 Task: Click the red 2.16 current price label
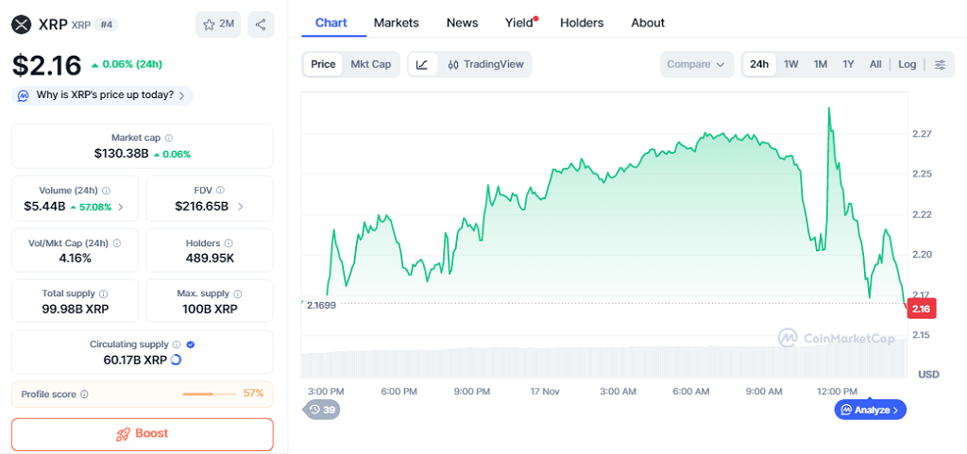[922, 308]
